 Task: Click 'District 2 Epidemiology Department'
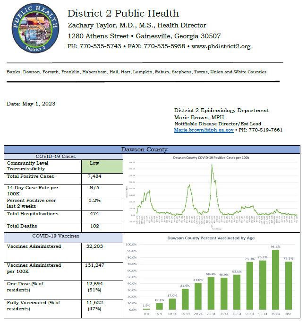pyautogui.click(x=222, y=111)
